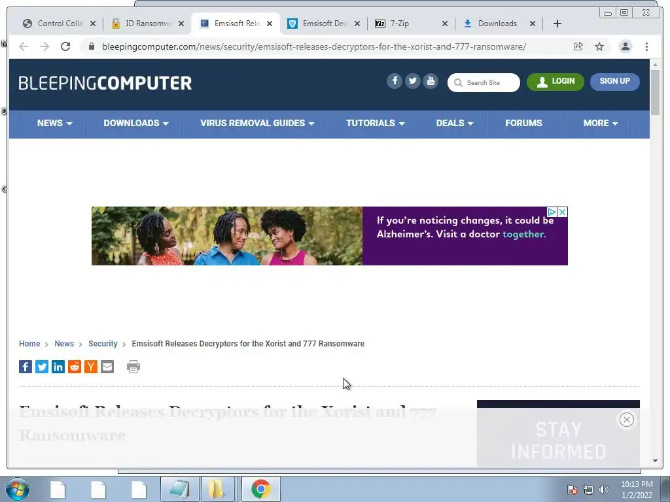Open the Chrome share page icon
Image resolution: width=670 pixels, height=502 pixels.
coord(578,46)
